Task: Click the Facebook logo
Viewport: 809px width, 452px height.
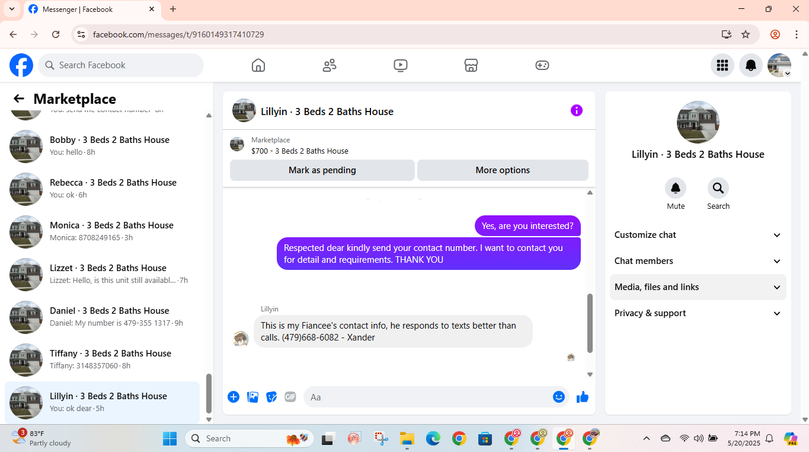Action: click(21, 65)
